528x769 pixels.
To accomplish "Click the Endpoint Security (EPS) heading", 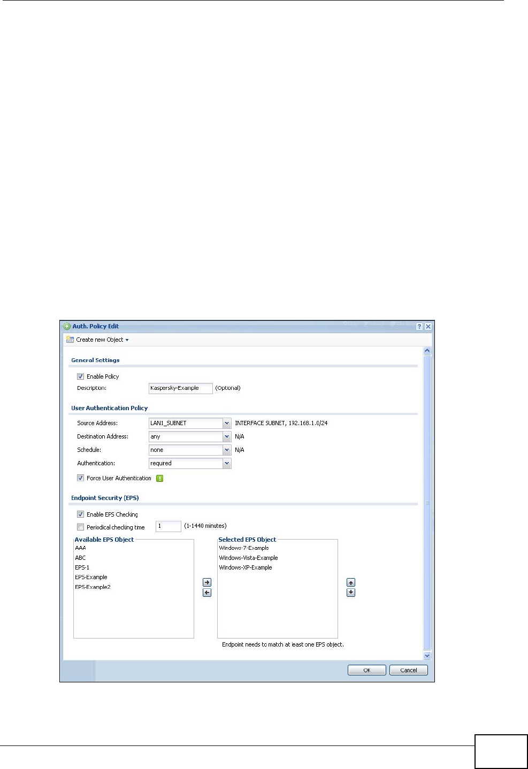I will (105, 498).
